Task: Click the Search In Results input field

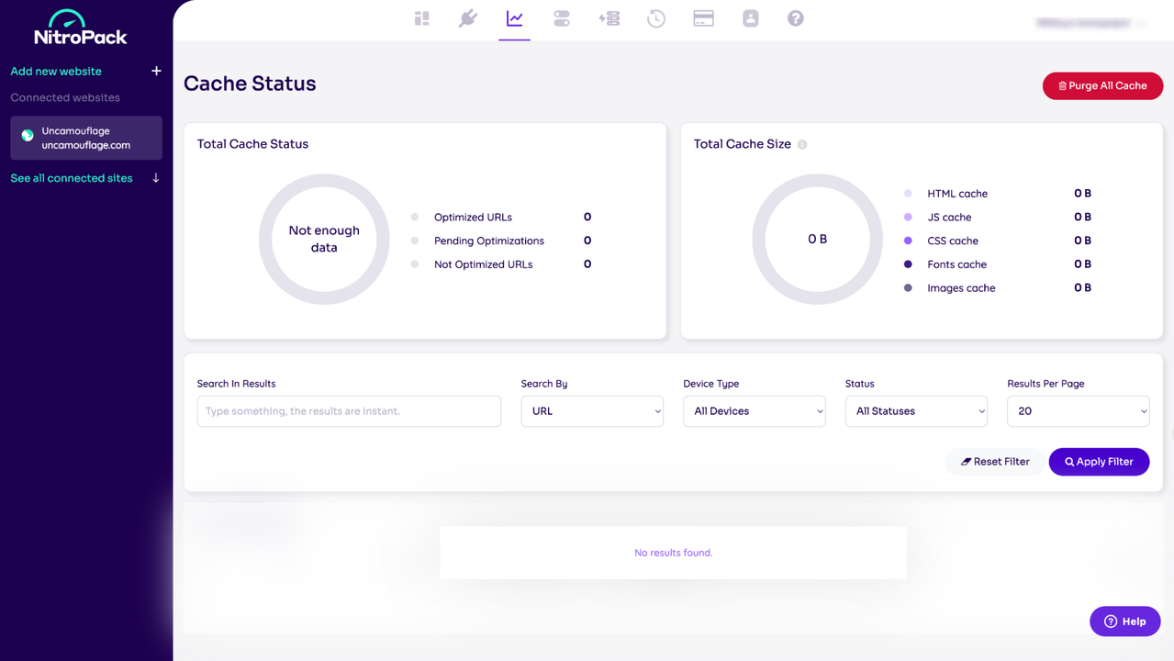Action: point(349,411)
